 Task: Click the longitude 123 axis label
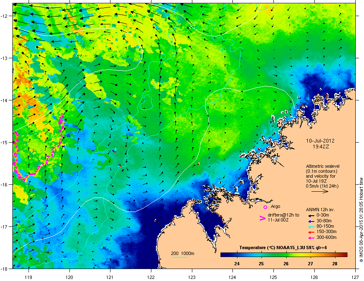click(192, 277)
